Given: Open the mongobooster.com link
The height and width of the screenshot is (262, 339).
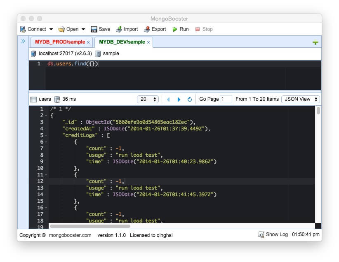Looking at the screenshot, I should point(70,235).
